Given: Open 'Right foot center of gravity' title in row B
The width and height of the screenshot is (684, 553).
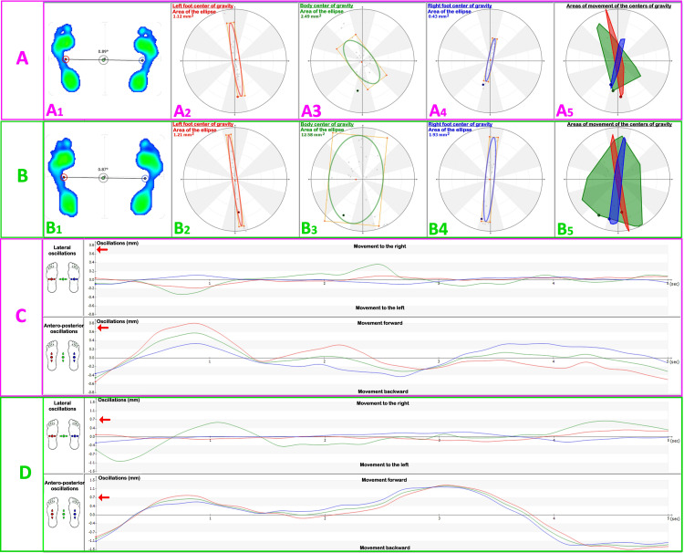Looking at the screenshot, I should point(460,124).
